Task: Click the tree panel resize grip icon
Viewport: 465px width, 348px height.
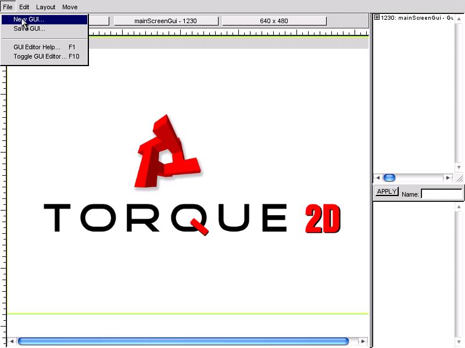Action: coord(459,178)
